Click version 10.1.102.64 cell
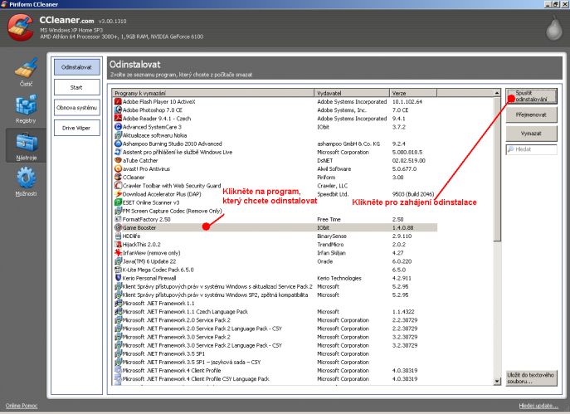Image resolution: width=570 pixels, height=414 pixels. 407,101
